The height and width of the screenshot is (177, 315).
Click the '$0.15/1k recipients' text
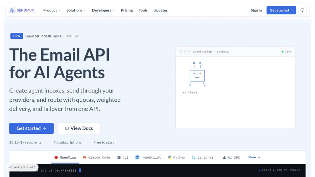(x=25, y=142)
